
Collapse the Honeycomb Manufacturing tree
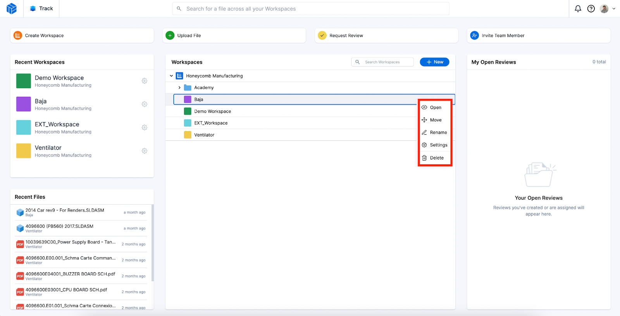tap(171, 76)
